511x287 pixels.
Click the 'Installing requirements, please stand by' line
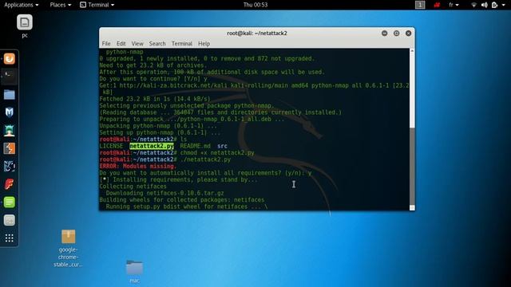178,179
